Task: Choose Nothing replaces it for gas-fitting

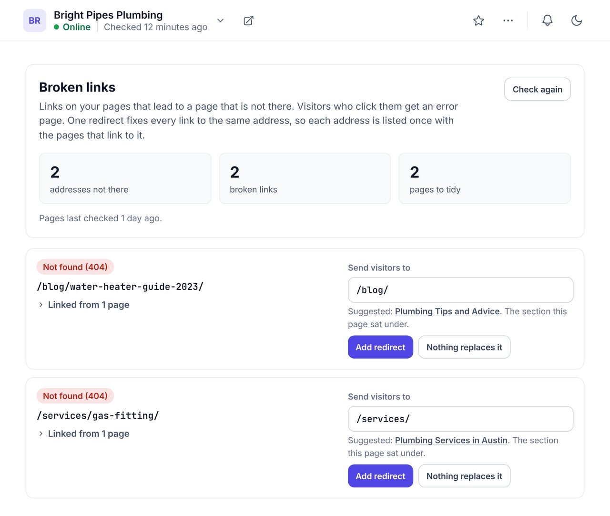Action: pyautogui.click(x=464, y=476)
